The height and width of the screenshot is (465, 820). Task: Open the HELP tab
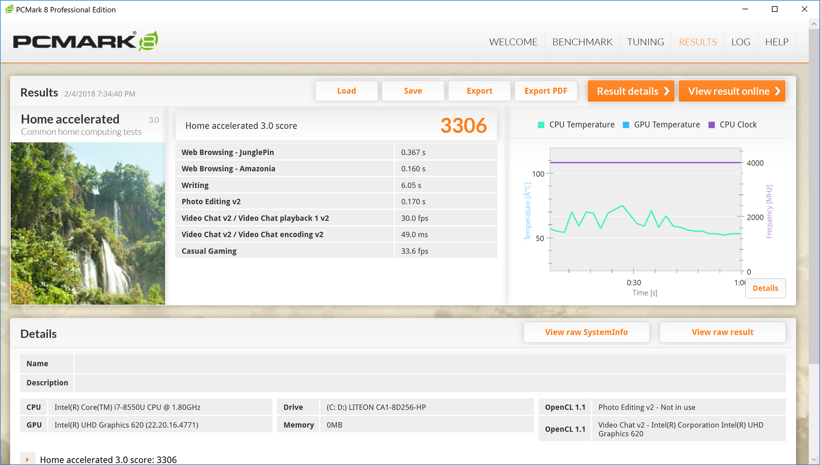776,42
